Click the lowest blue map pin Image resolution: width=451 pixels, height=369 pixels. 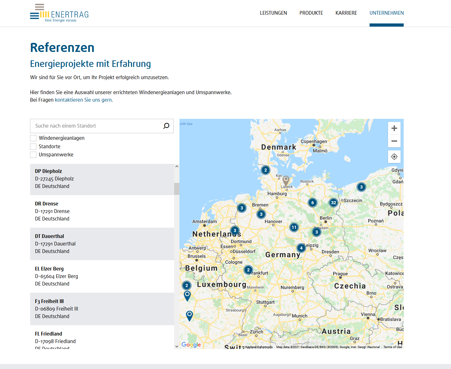pos(189,316)
